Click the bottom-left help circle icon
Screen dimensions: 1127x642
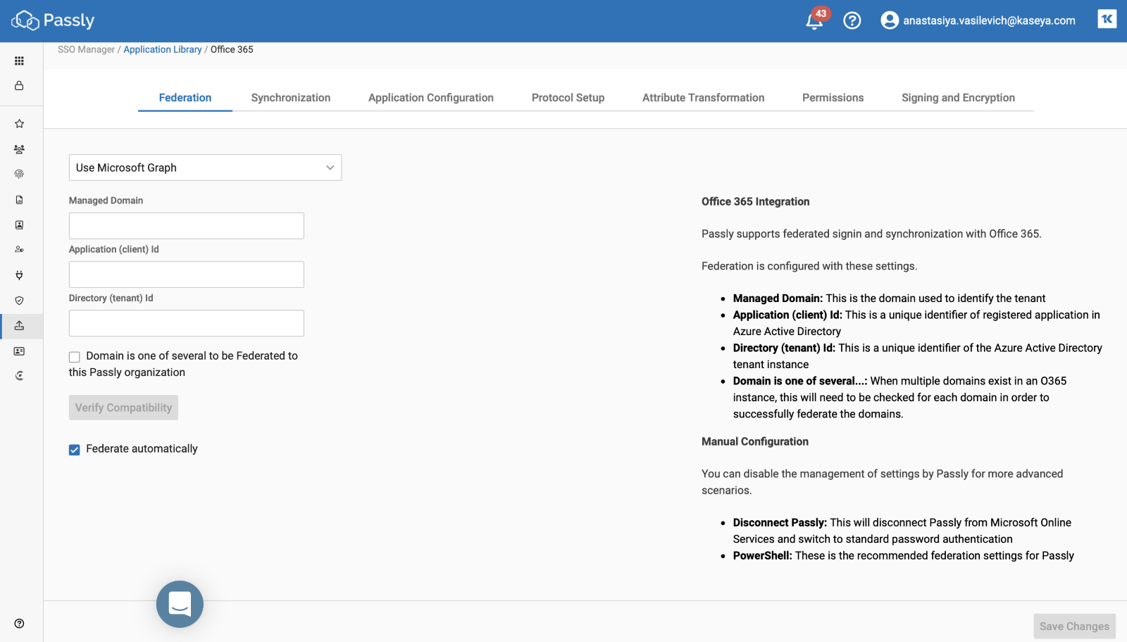coord(19,624)
